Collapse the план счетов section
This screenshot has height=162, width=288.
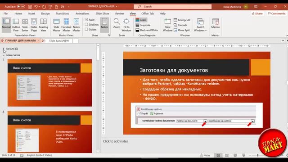(x=4, y=55)
